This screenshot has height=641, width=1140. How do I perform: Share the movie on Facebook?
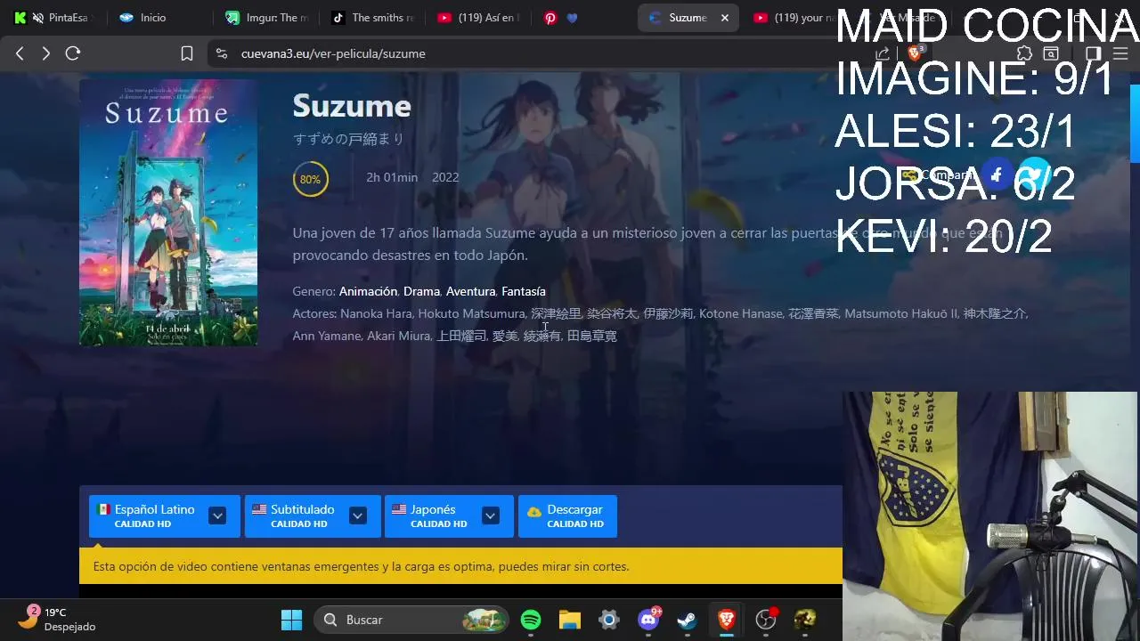pyautogui.click(x=997, y=174)
